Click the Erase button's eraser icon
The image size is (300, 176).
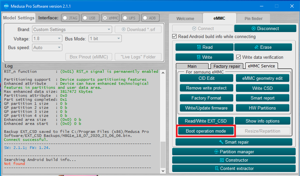256,47
